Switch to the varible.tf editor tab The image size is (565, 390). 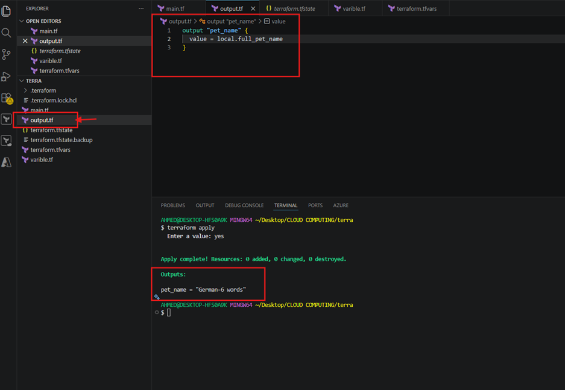click(x=355, y=8)
